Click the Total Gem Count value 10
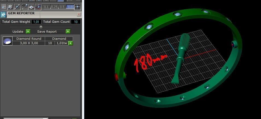The width and height of the screenshot is (261, 119). point(76,22)
